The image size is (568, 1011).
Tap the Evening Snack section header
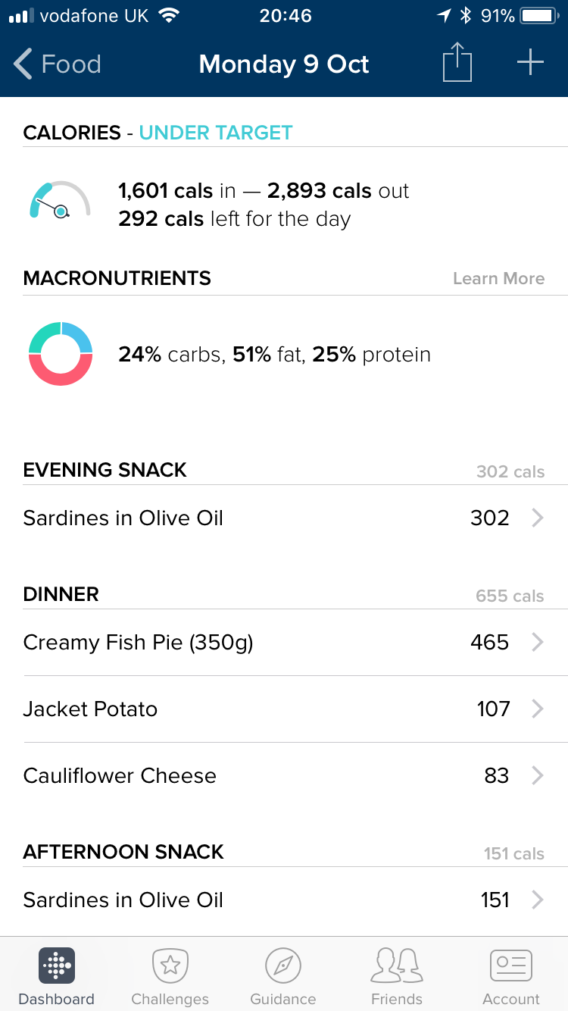[105, 470]
